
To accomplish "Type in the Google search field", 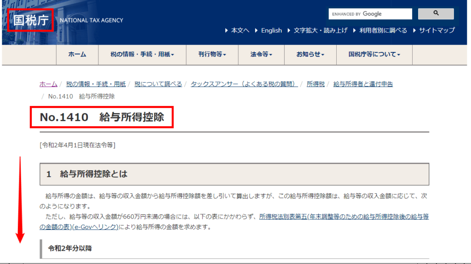I will coord(370,14).
